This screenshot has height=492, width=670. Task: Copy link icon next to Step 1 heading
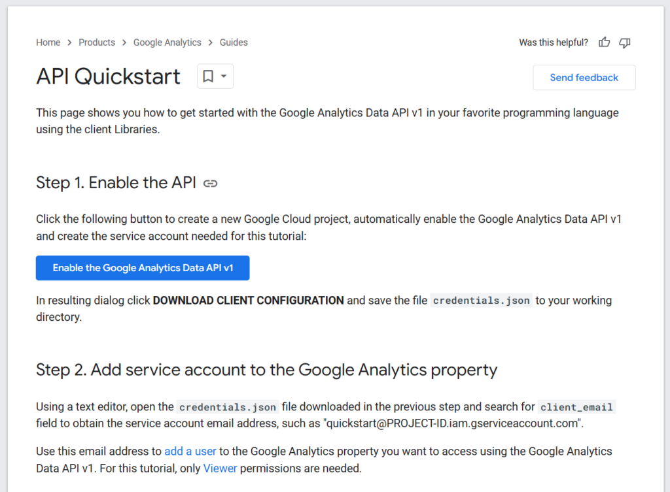point(210,184)
